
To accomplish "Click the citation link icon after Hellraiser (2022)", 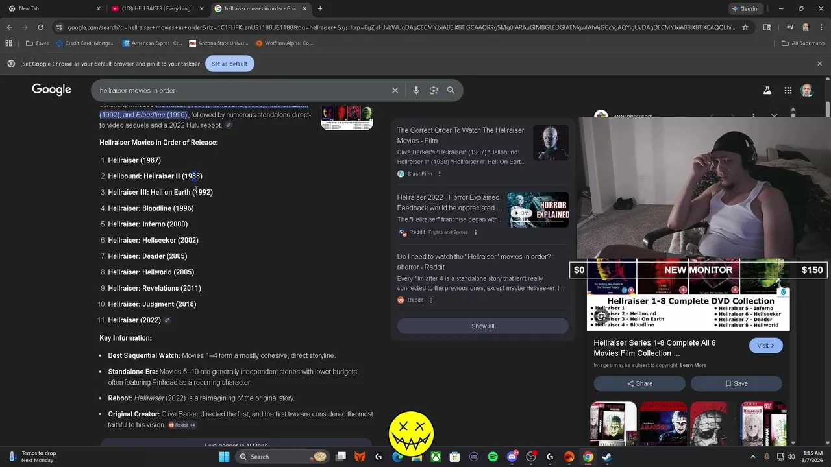I will click(x=167, y=320).
